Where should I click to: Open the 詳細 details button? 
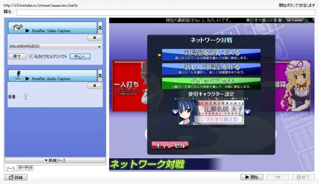click(16, 177)
